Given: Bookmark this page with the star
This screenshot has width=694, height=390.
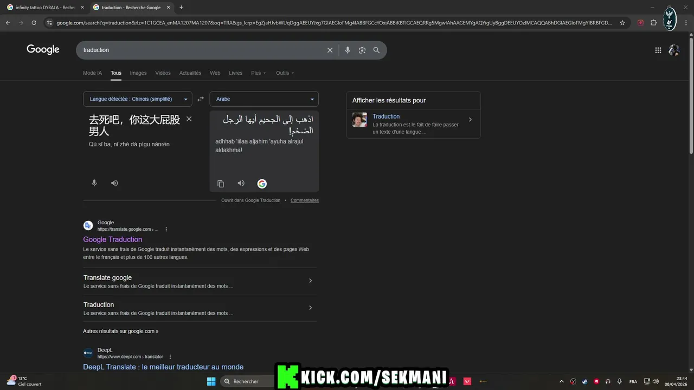Looking at the screenshot, I should click(x=622, y=23).
